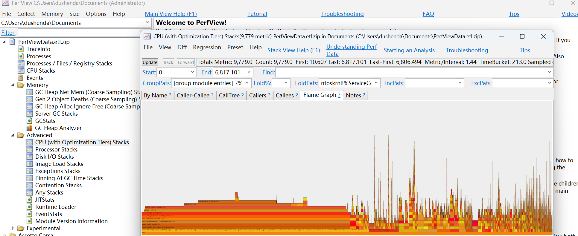Open the GroupPats dropdown list
Viewport: 578px width, 236px height.
pyautogui.click(x=247, y=83)
